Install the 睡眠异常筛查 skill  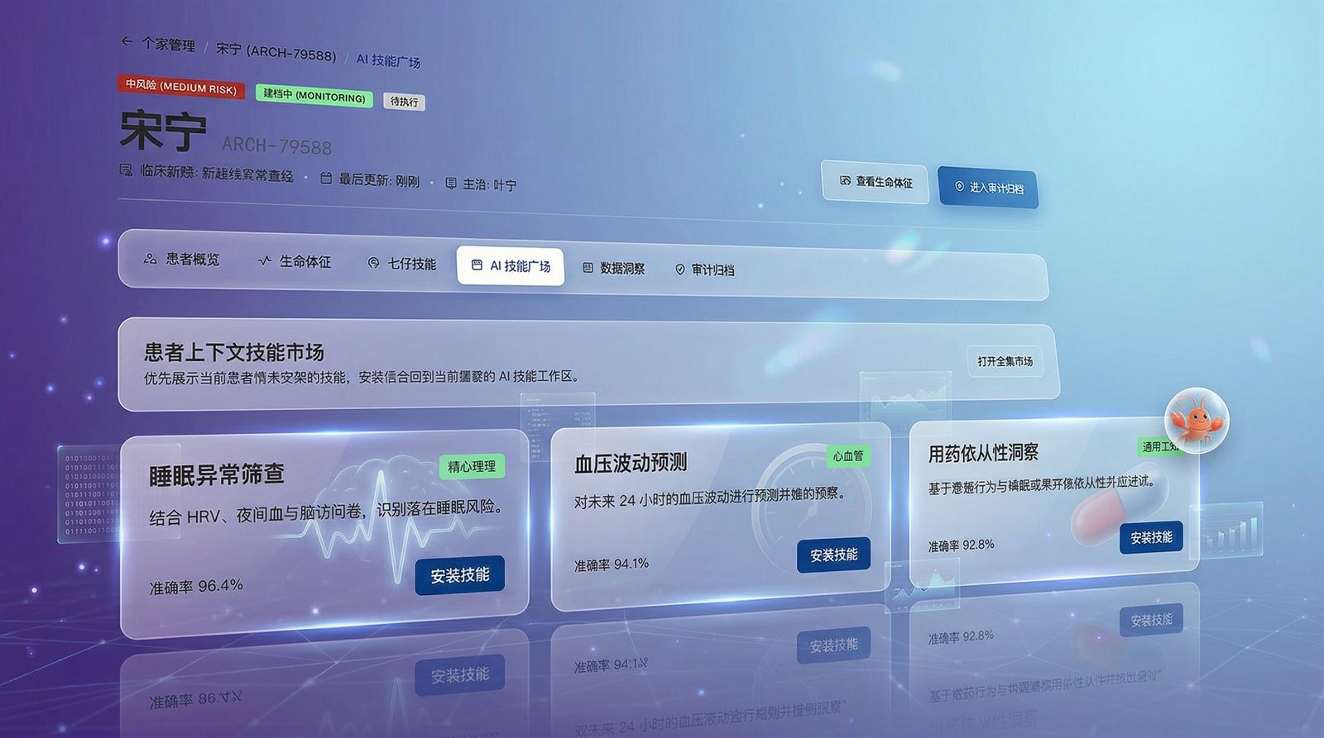460,575
